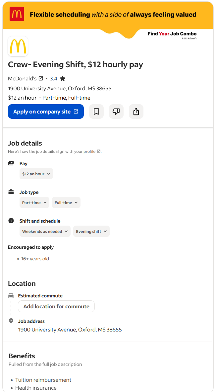Share this job with the share icon
216x392 pixels.
136,111
